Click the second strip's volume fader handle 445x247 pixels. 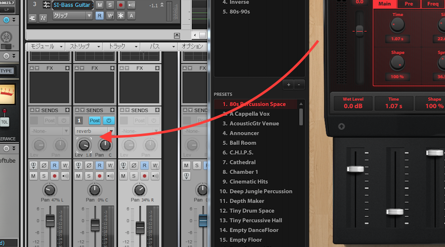point(94,225)
